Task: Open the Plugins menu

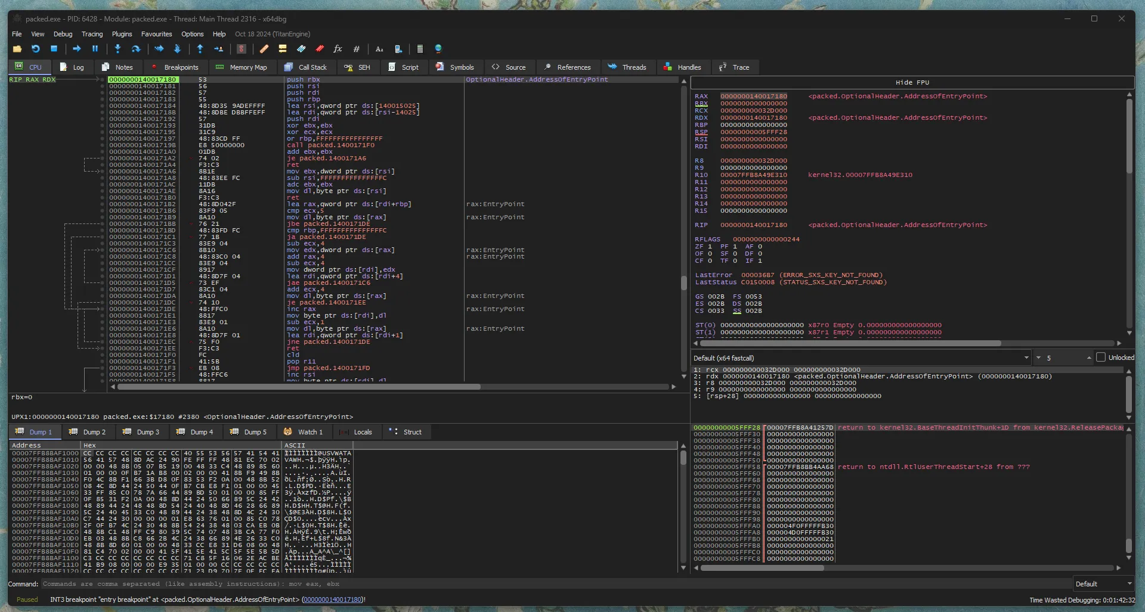Action: (x=122, y=34)
